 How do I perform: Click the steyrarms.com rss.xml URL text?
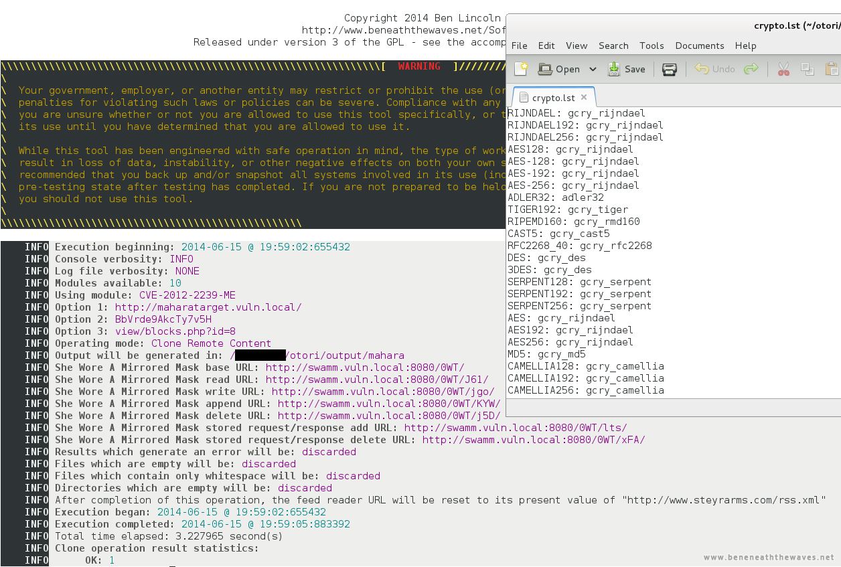pyautogui.click(x=724, y=500)
